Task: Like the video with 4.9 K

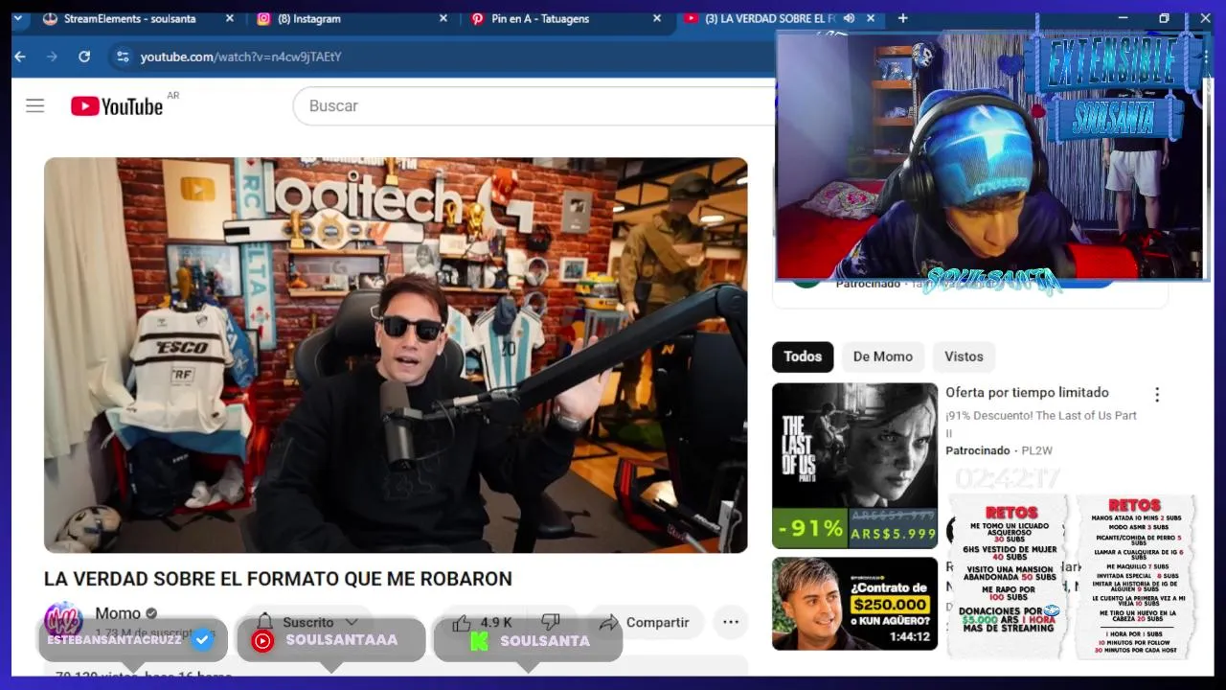Action: (x=483, y=622)
